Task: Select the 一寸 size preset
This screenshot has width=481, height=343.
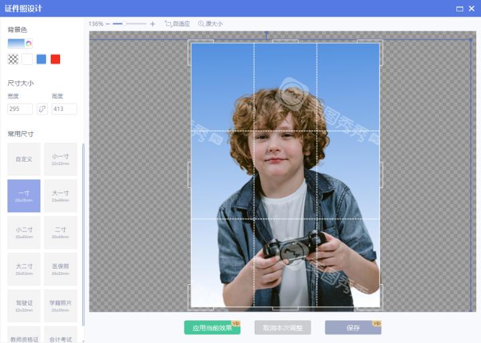Action: (x=24, y=196)
